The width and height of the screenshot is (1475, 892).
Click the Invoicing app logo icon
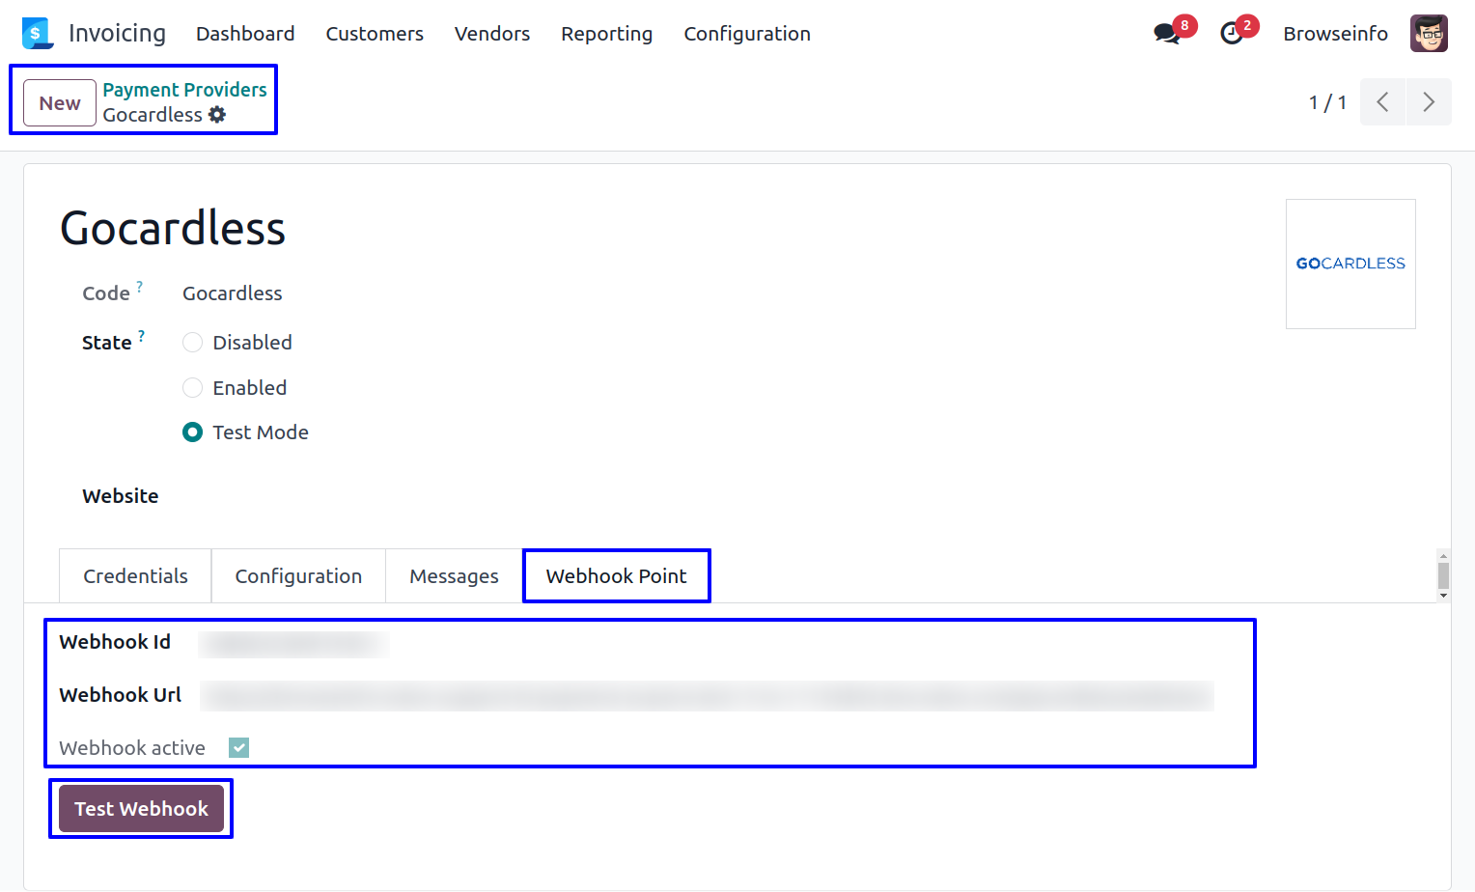[37, 34]
